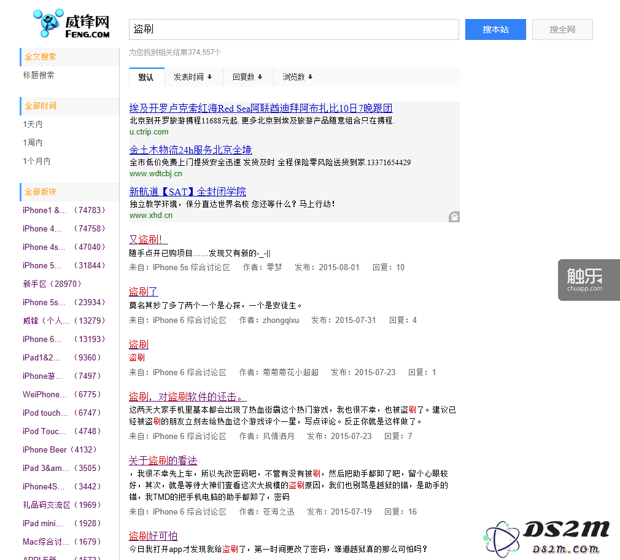
Task: Click the search box containing 盗刷
Action: tap(294, 29)
